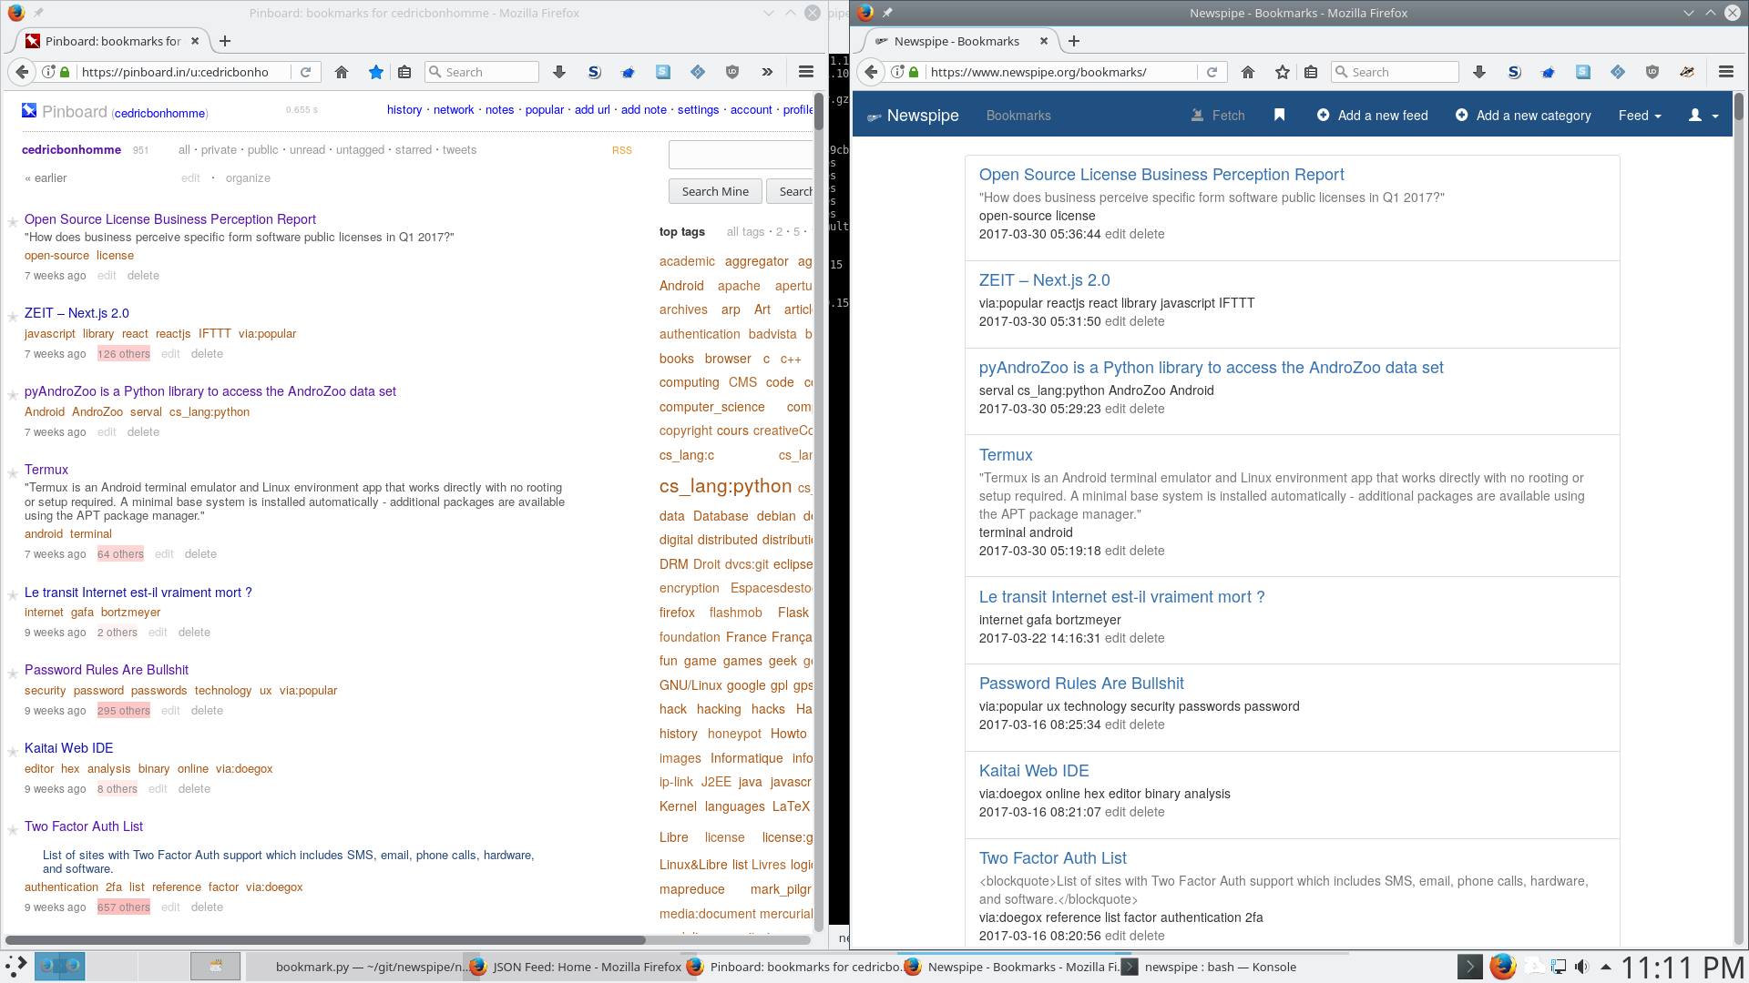Reload the newspipe.org page
Viewport: 1749px width, 983px height.
click(x=1212, y=72)
